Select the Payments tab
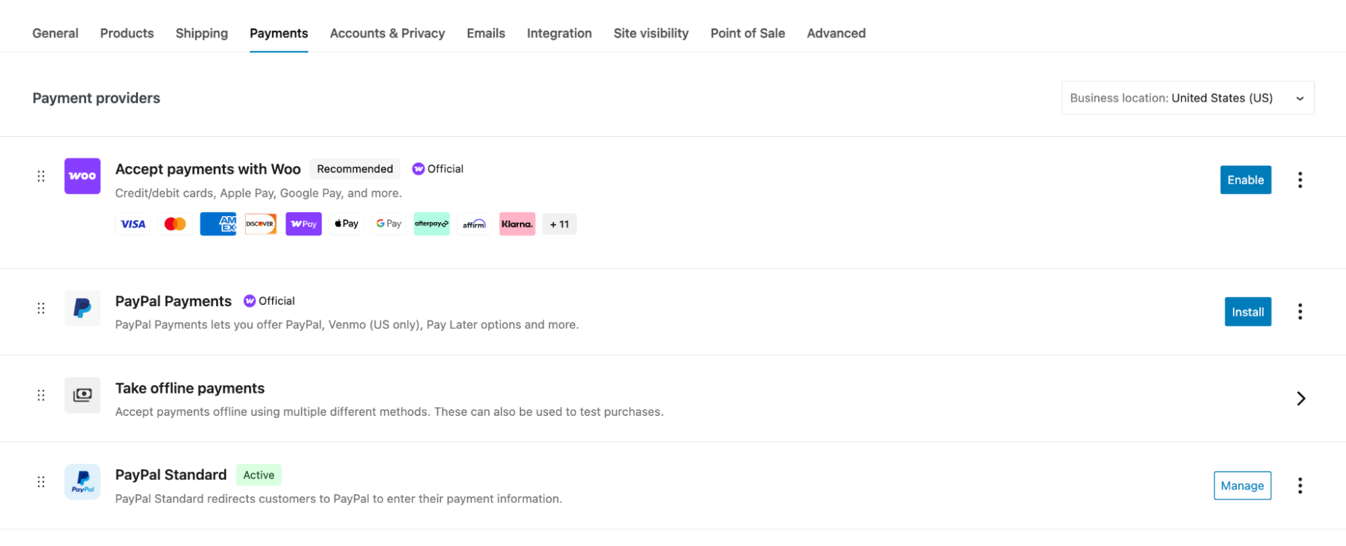This screenshot has height=546, width=1346. 279,33
